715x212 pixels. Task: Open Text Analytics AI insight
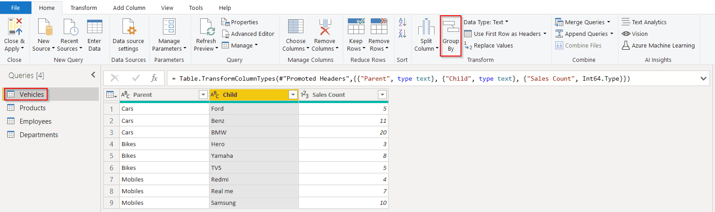[644, 22]
